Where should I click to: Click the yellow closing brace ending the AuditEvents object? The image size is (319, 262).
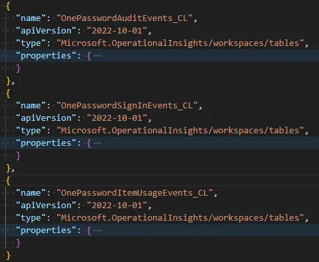point(9,81)
